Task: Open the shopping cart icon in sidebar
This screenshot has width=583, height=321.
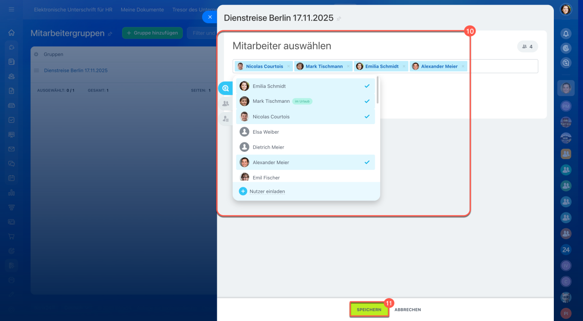Action: click(11, 236)
